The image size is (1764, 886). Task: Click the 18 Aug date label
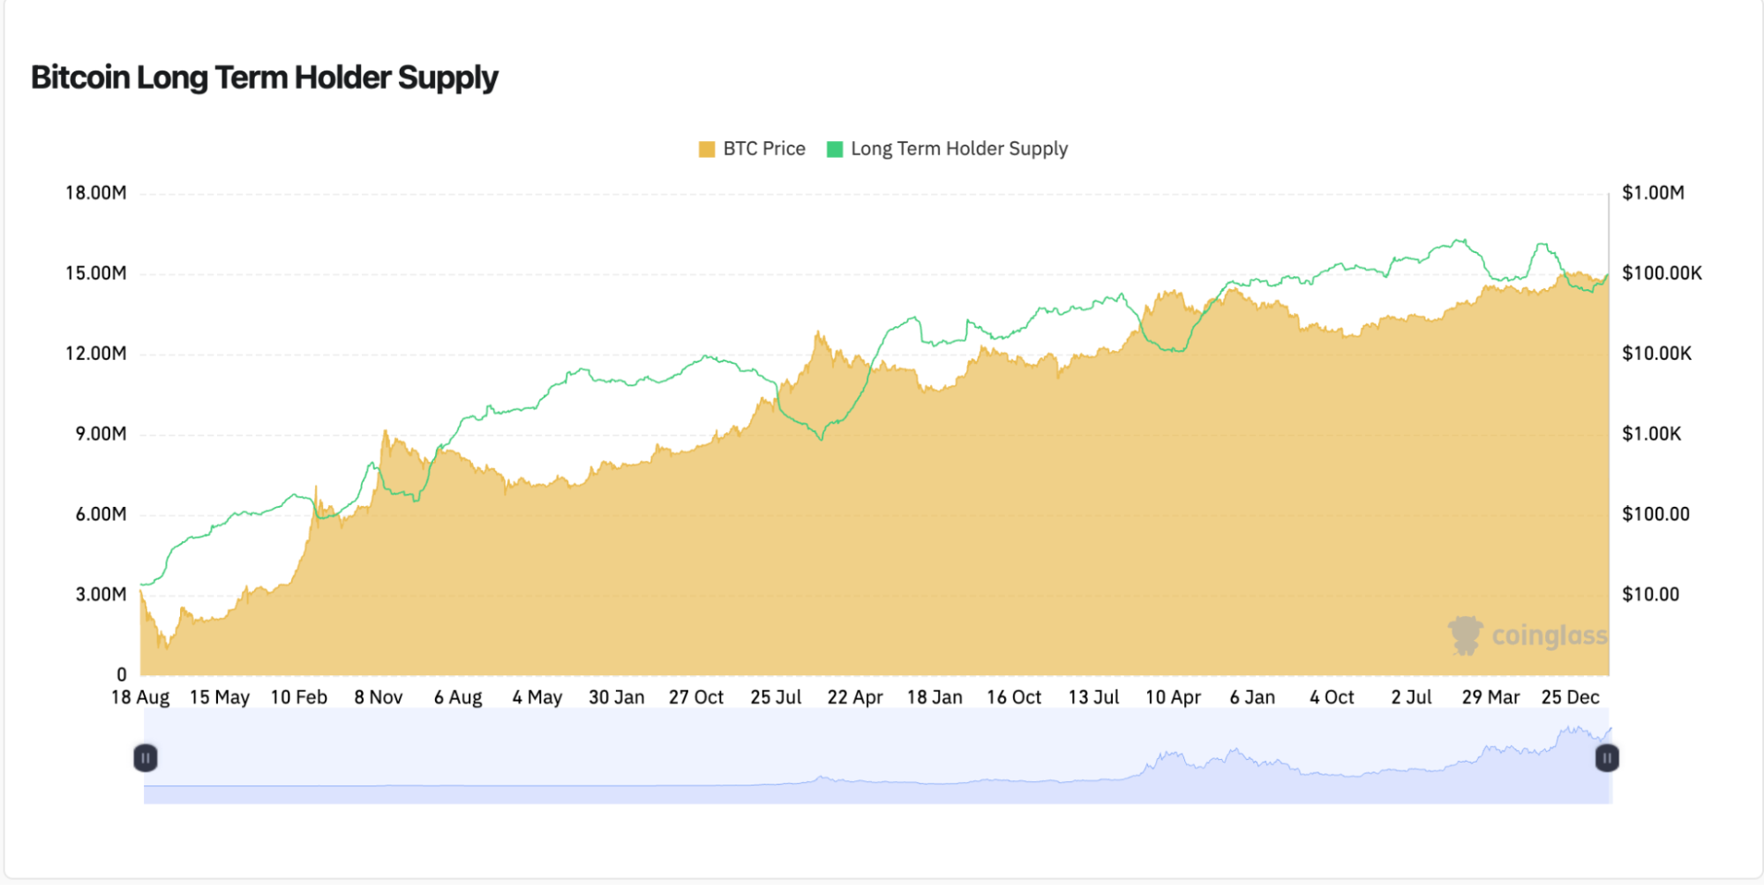(x=140, y=697)
